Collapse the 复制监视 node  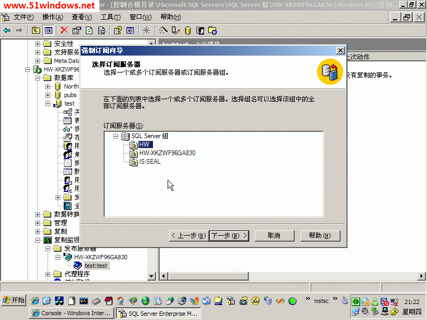[37, 241]
